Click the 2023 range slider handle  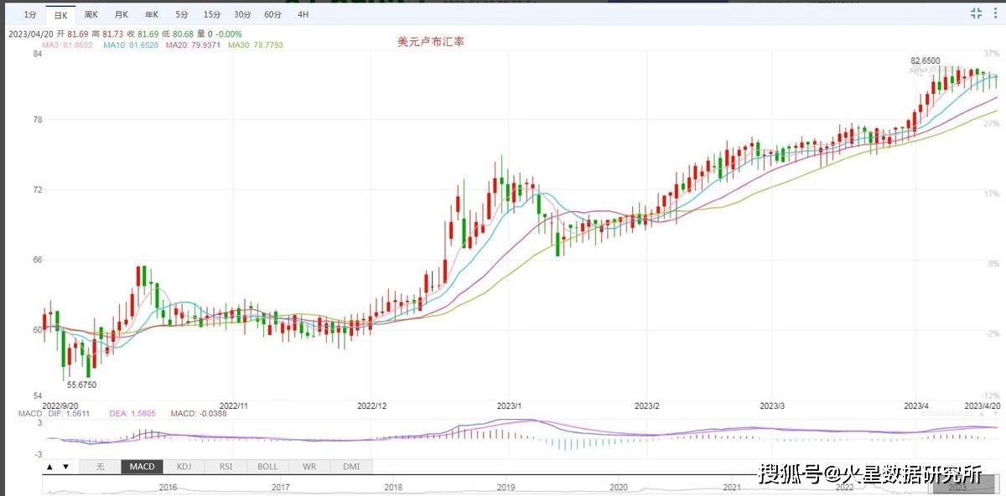(x=957, y=487)
